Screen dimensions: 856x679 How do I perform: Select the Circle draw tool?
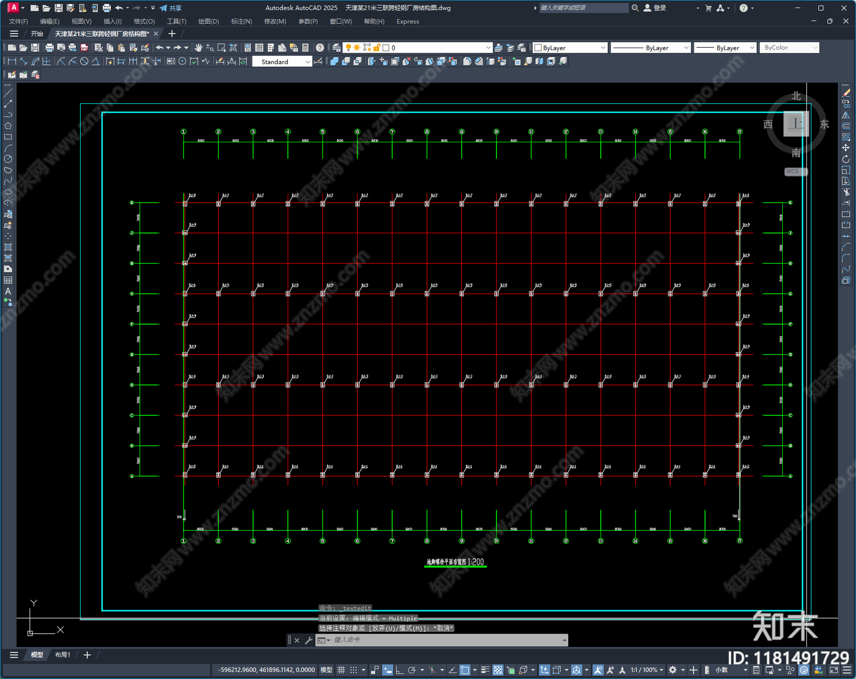coord(8,159)
